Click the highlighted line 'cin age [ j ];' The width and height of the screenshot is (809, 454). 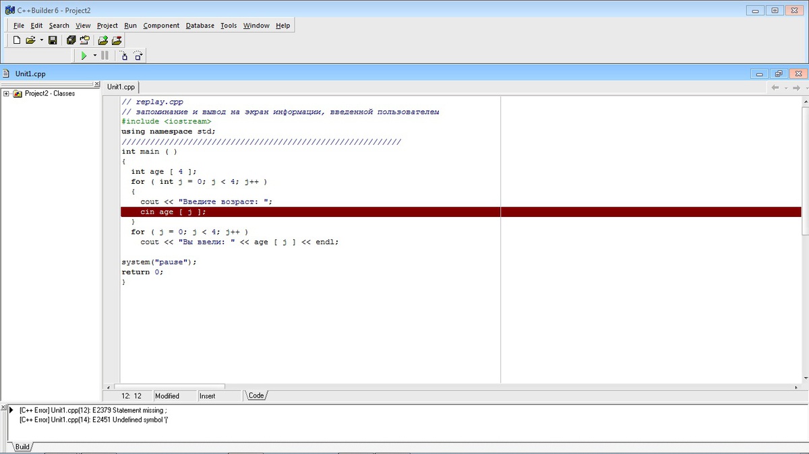click(x=460, y=212)
